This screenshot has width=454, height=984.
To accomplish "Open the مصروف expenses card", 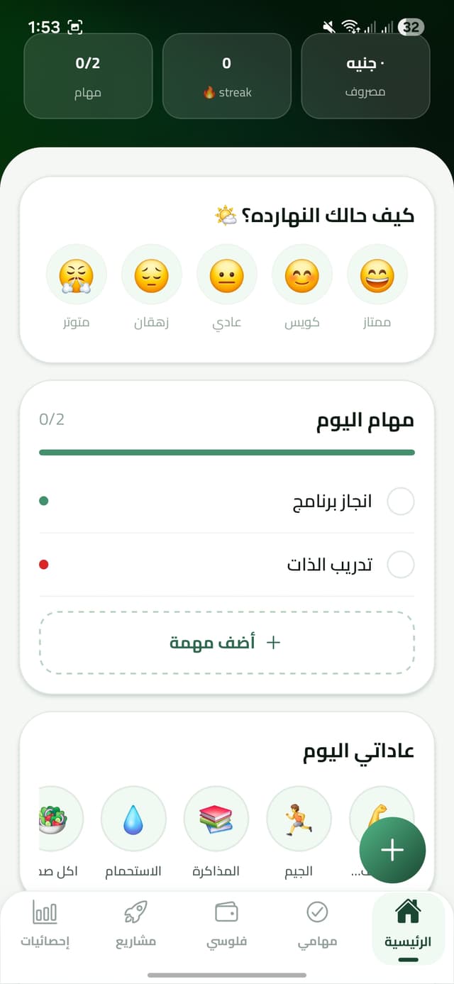I will [x=365, y=76].
